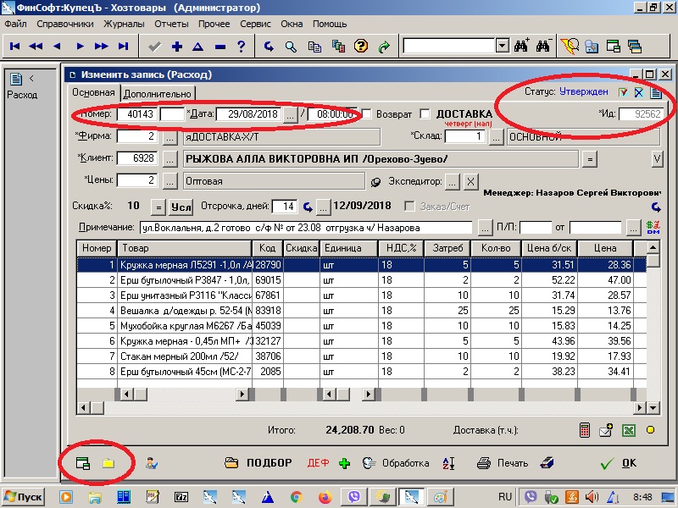This screenshot has width=678, height=508.
Task: Click the magnifier icon in top toolbar
Action: [x=291, y=47]
